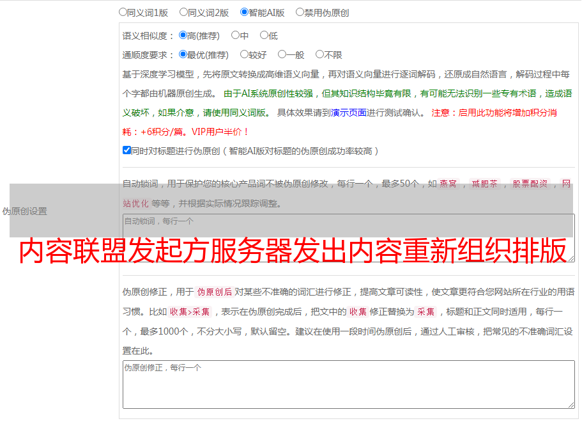The height and width of the screenshot is (421, 582).
Task: Click the resize handle of 伪原创修正 textarea
Action: pyautogui.click(x=571, y=405)
